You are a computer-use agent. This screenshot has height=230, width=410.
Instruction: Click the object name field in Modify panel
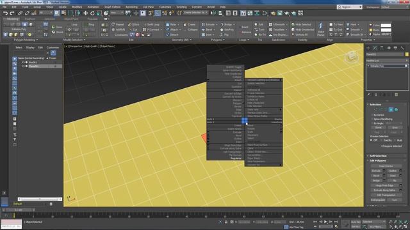(384, 54)
